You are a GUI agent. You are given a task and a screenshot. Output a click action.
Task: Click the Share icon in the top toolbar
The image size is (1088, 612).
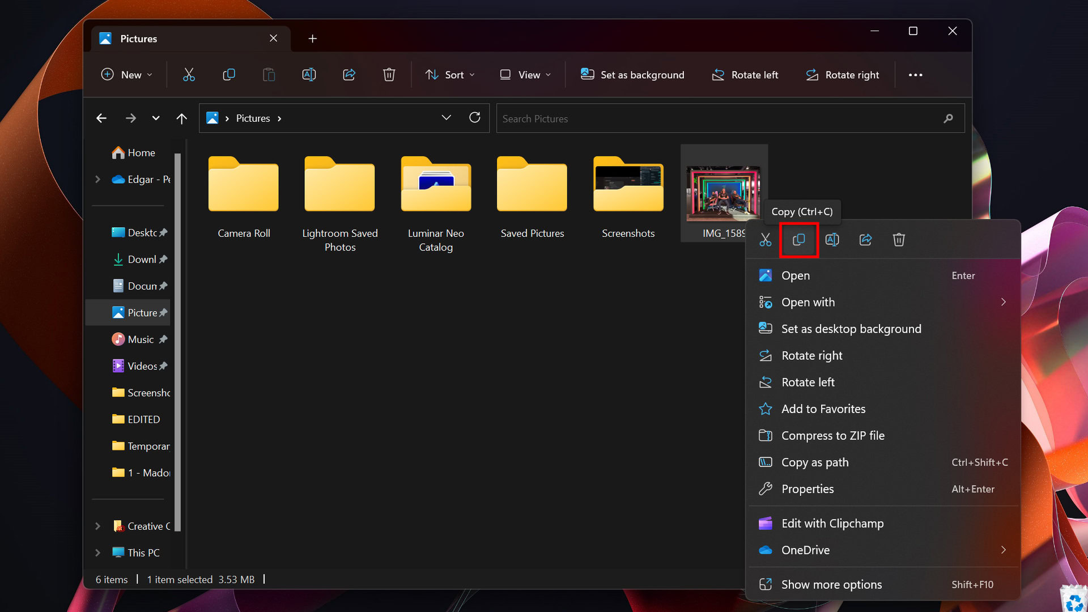[x=349, y=75]
